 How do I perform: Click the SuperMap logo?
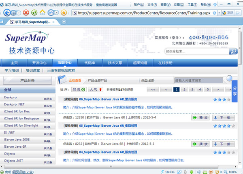[x=27, y=37]
